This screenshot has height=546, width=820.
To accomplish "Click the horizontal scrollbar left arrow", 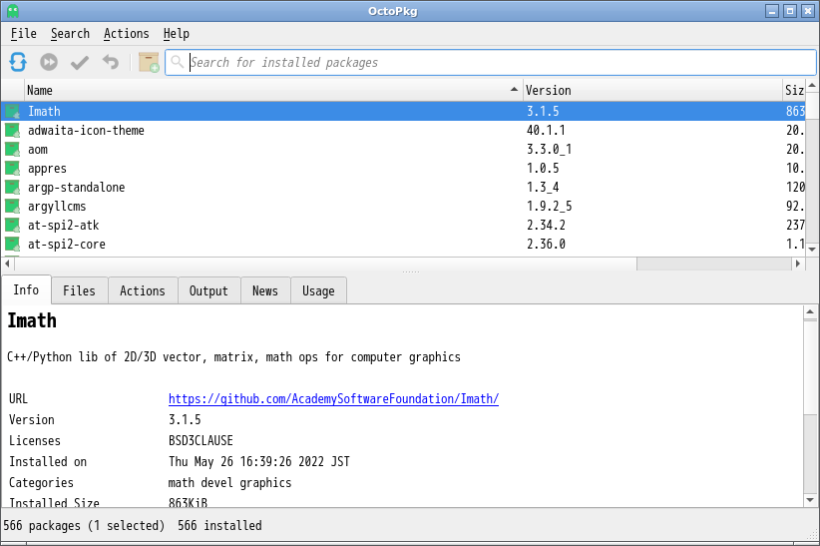I will coord(7,264).
